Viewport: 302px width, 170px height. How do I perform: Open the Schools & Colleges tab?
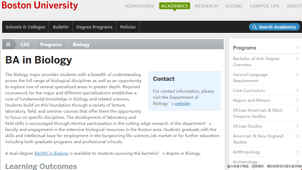pyautogui.click(x=26, y=27)
